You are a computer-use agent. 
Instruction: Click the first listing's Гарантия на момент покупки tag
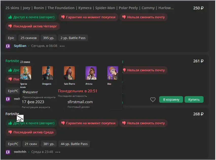coord(88,17)
